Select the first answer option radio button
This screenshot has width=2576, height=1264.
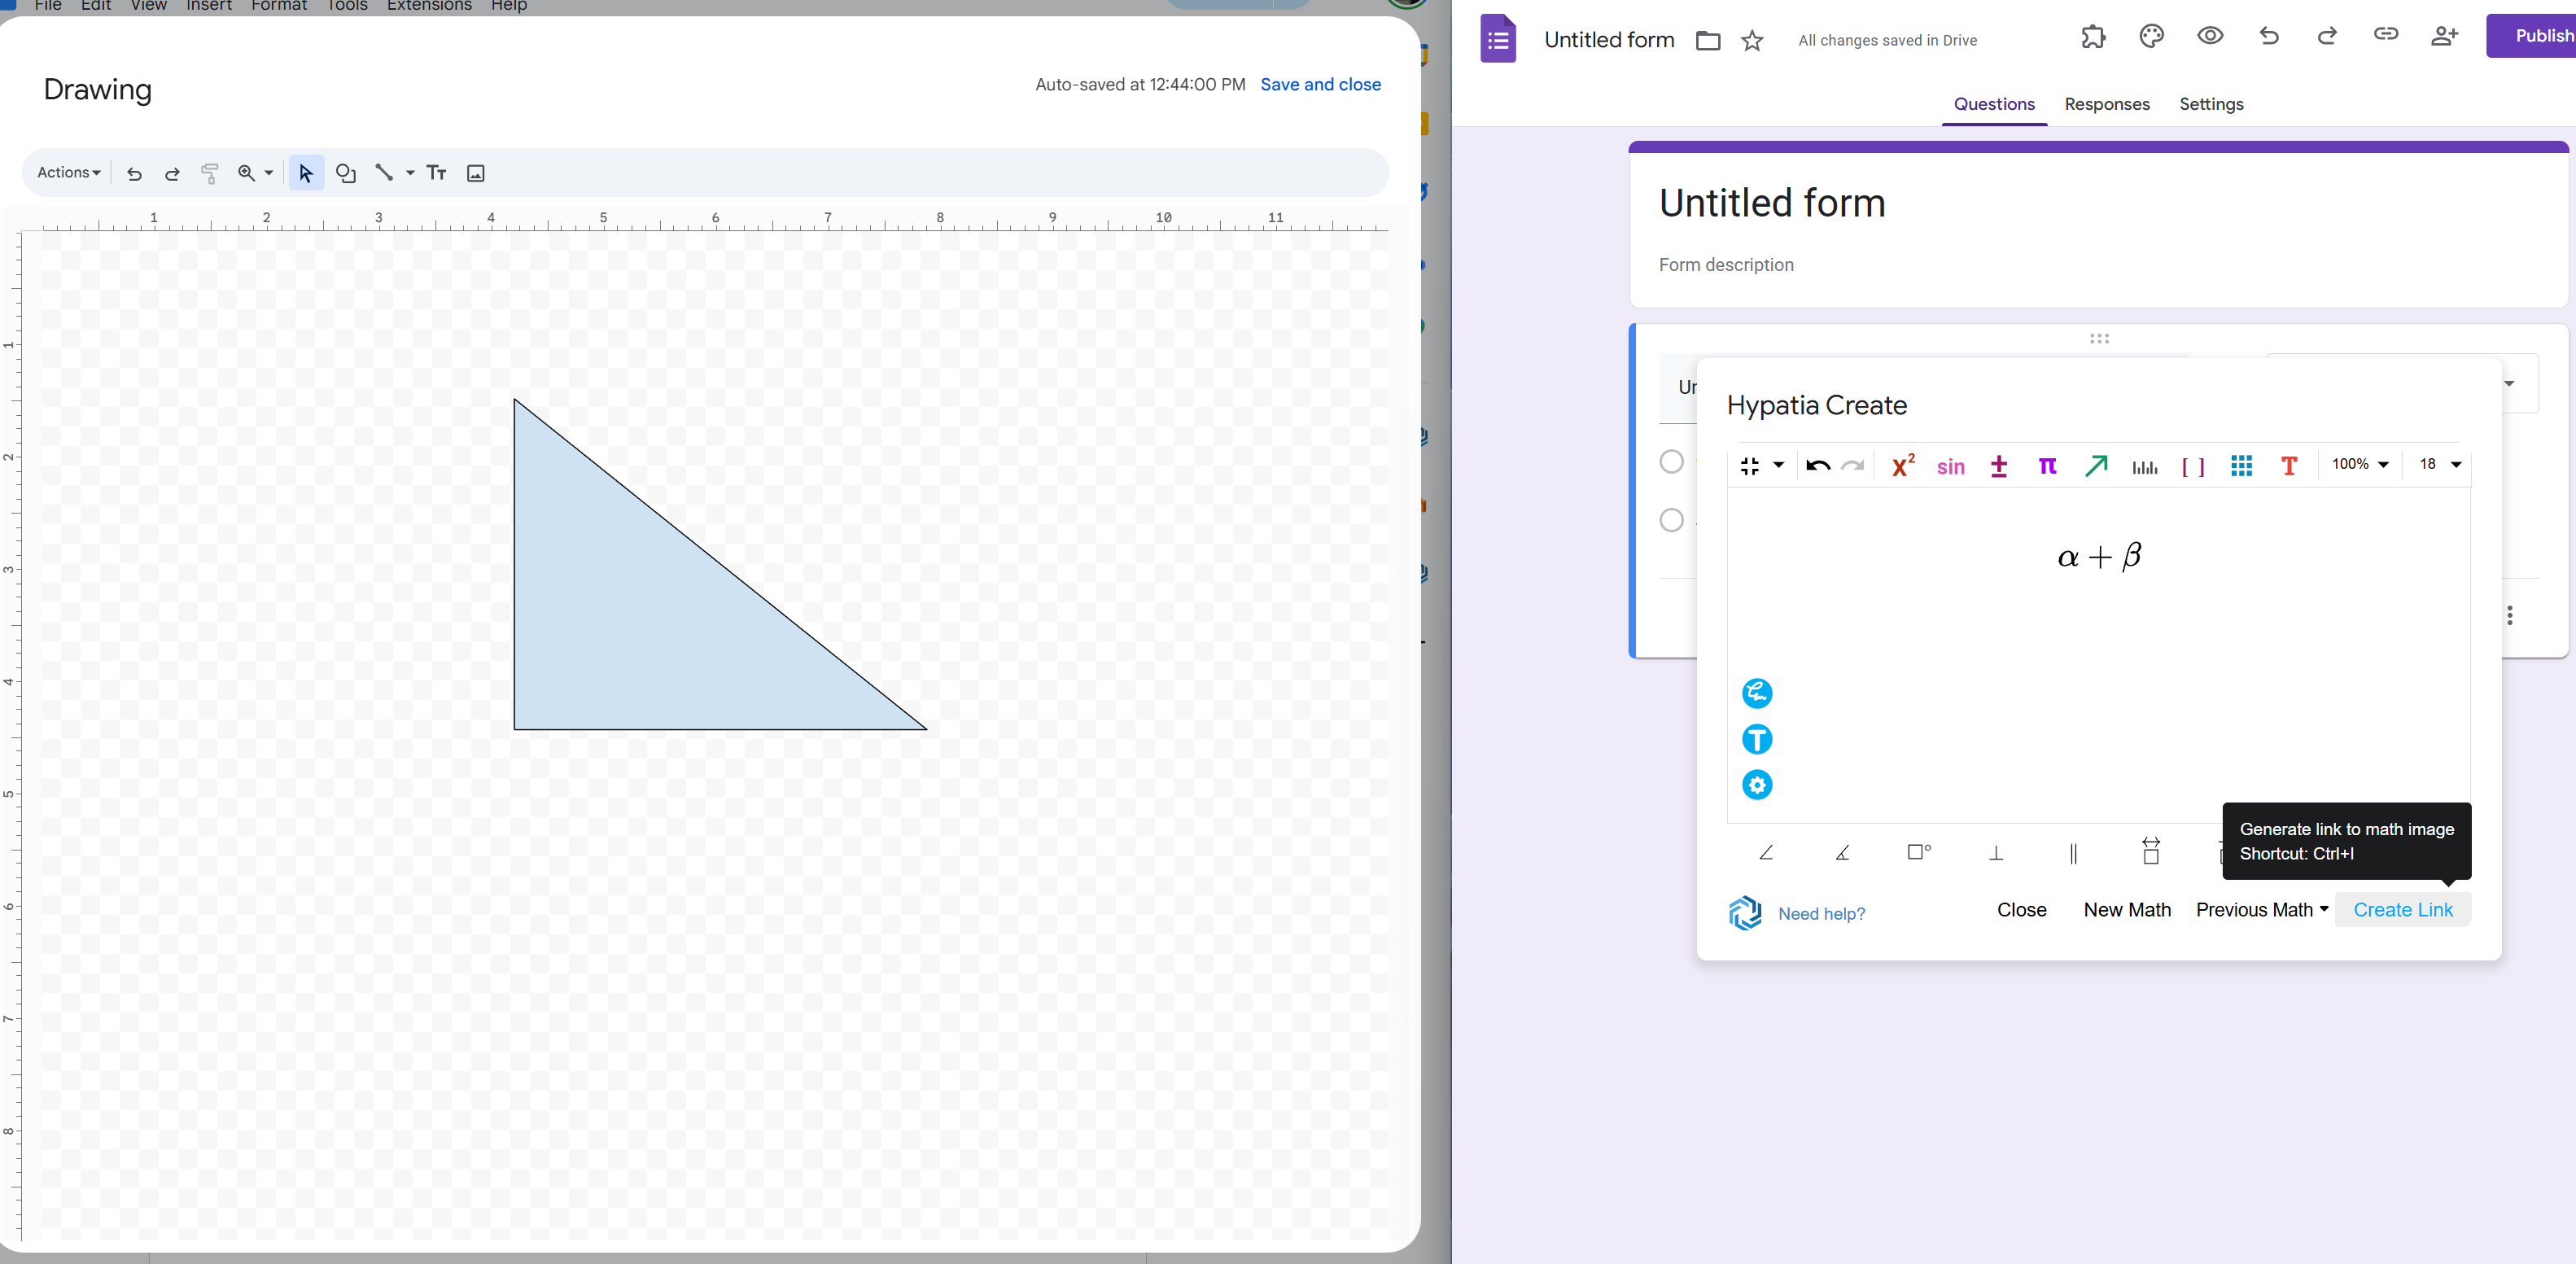(1670, 462)
